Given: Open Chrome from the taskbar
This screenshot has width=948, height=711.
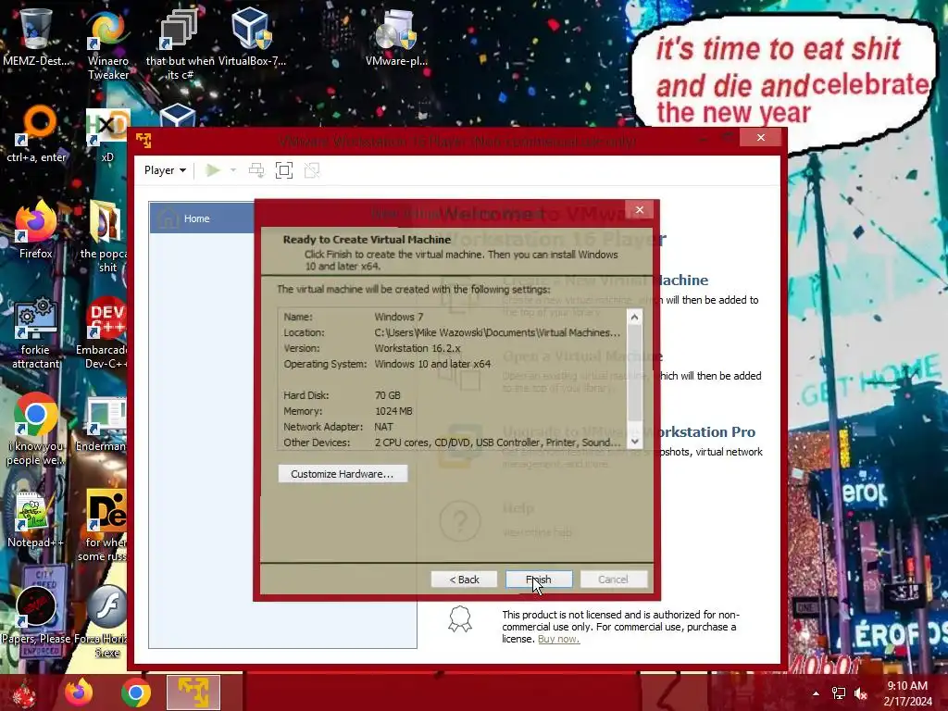Looking at the screenshot, I should click(x=136, y=692).
